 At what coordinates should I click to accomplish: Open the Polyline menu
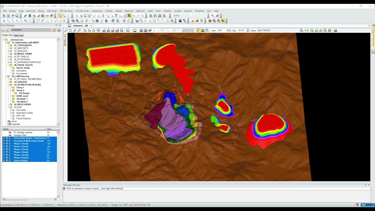click(x=167, y=11)
